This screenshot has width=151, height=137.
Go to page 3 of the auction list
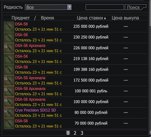[x=82, y=133]
